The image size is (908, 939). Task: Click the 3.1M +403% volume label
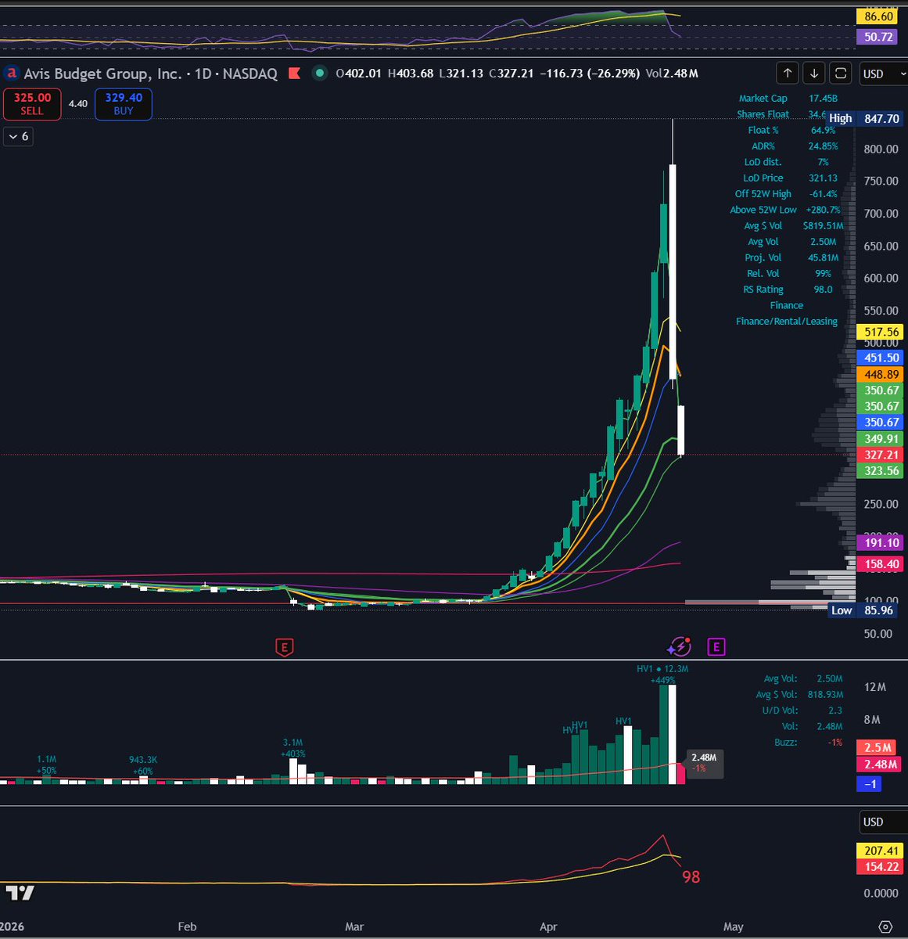pyautogui.click(x=292, y=748)
